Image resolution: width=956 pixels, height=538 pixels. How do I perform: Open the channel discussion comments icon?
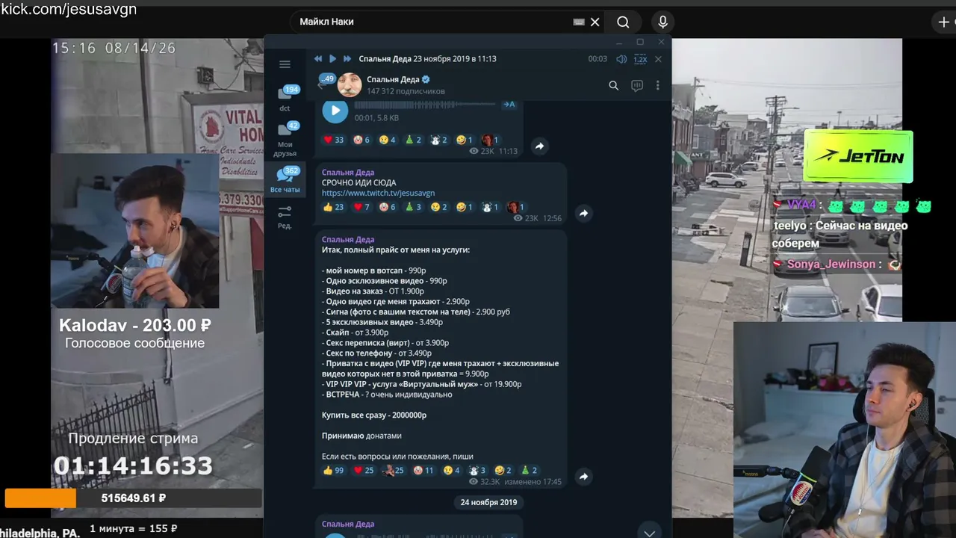click(637, 86)
